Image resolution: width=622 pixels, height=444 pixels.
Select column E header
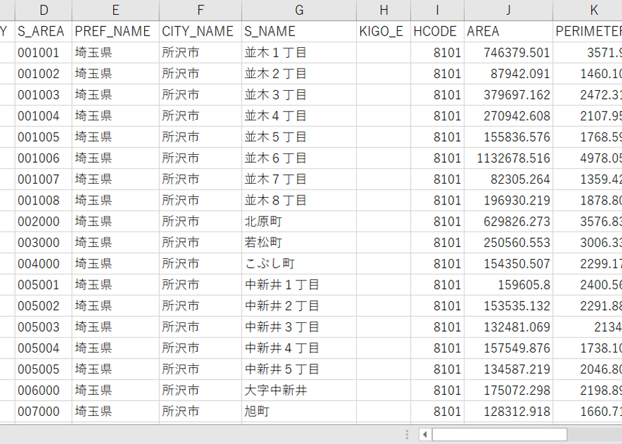115,10
